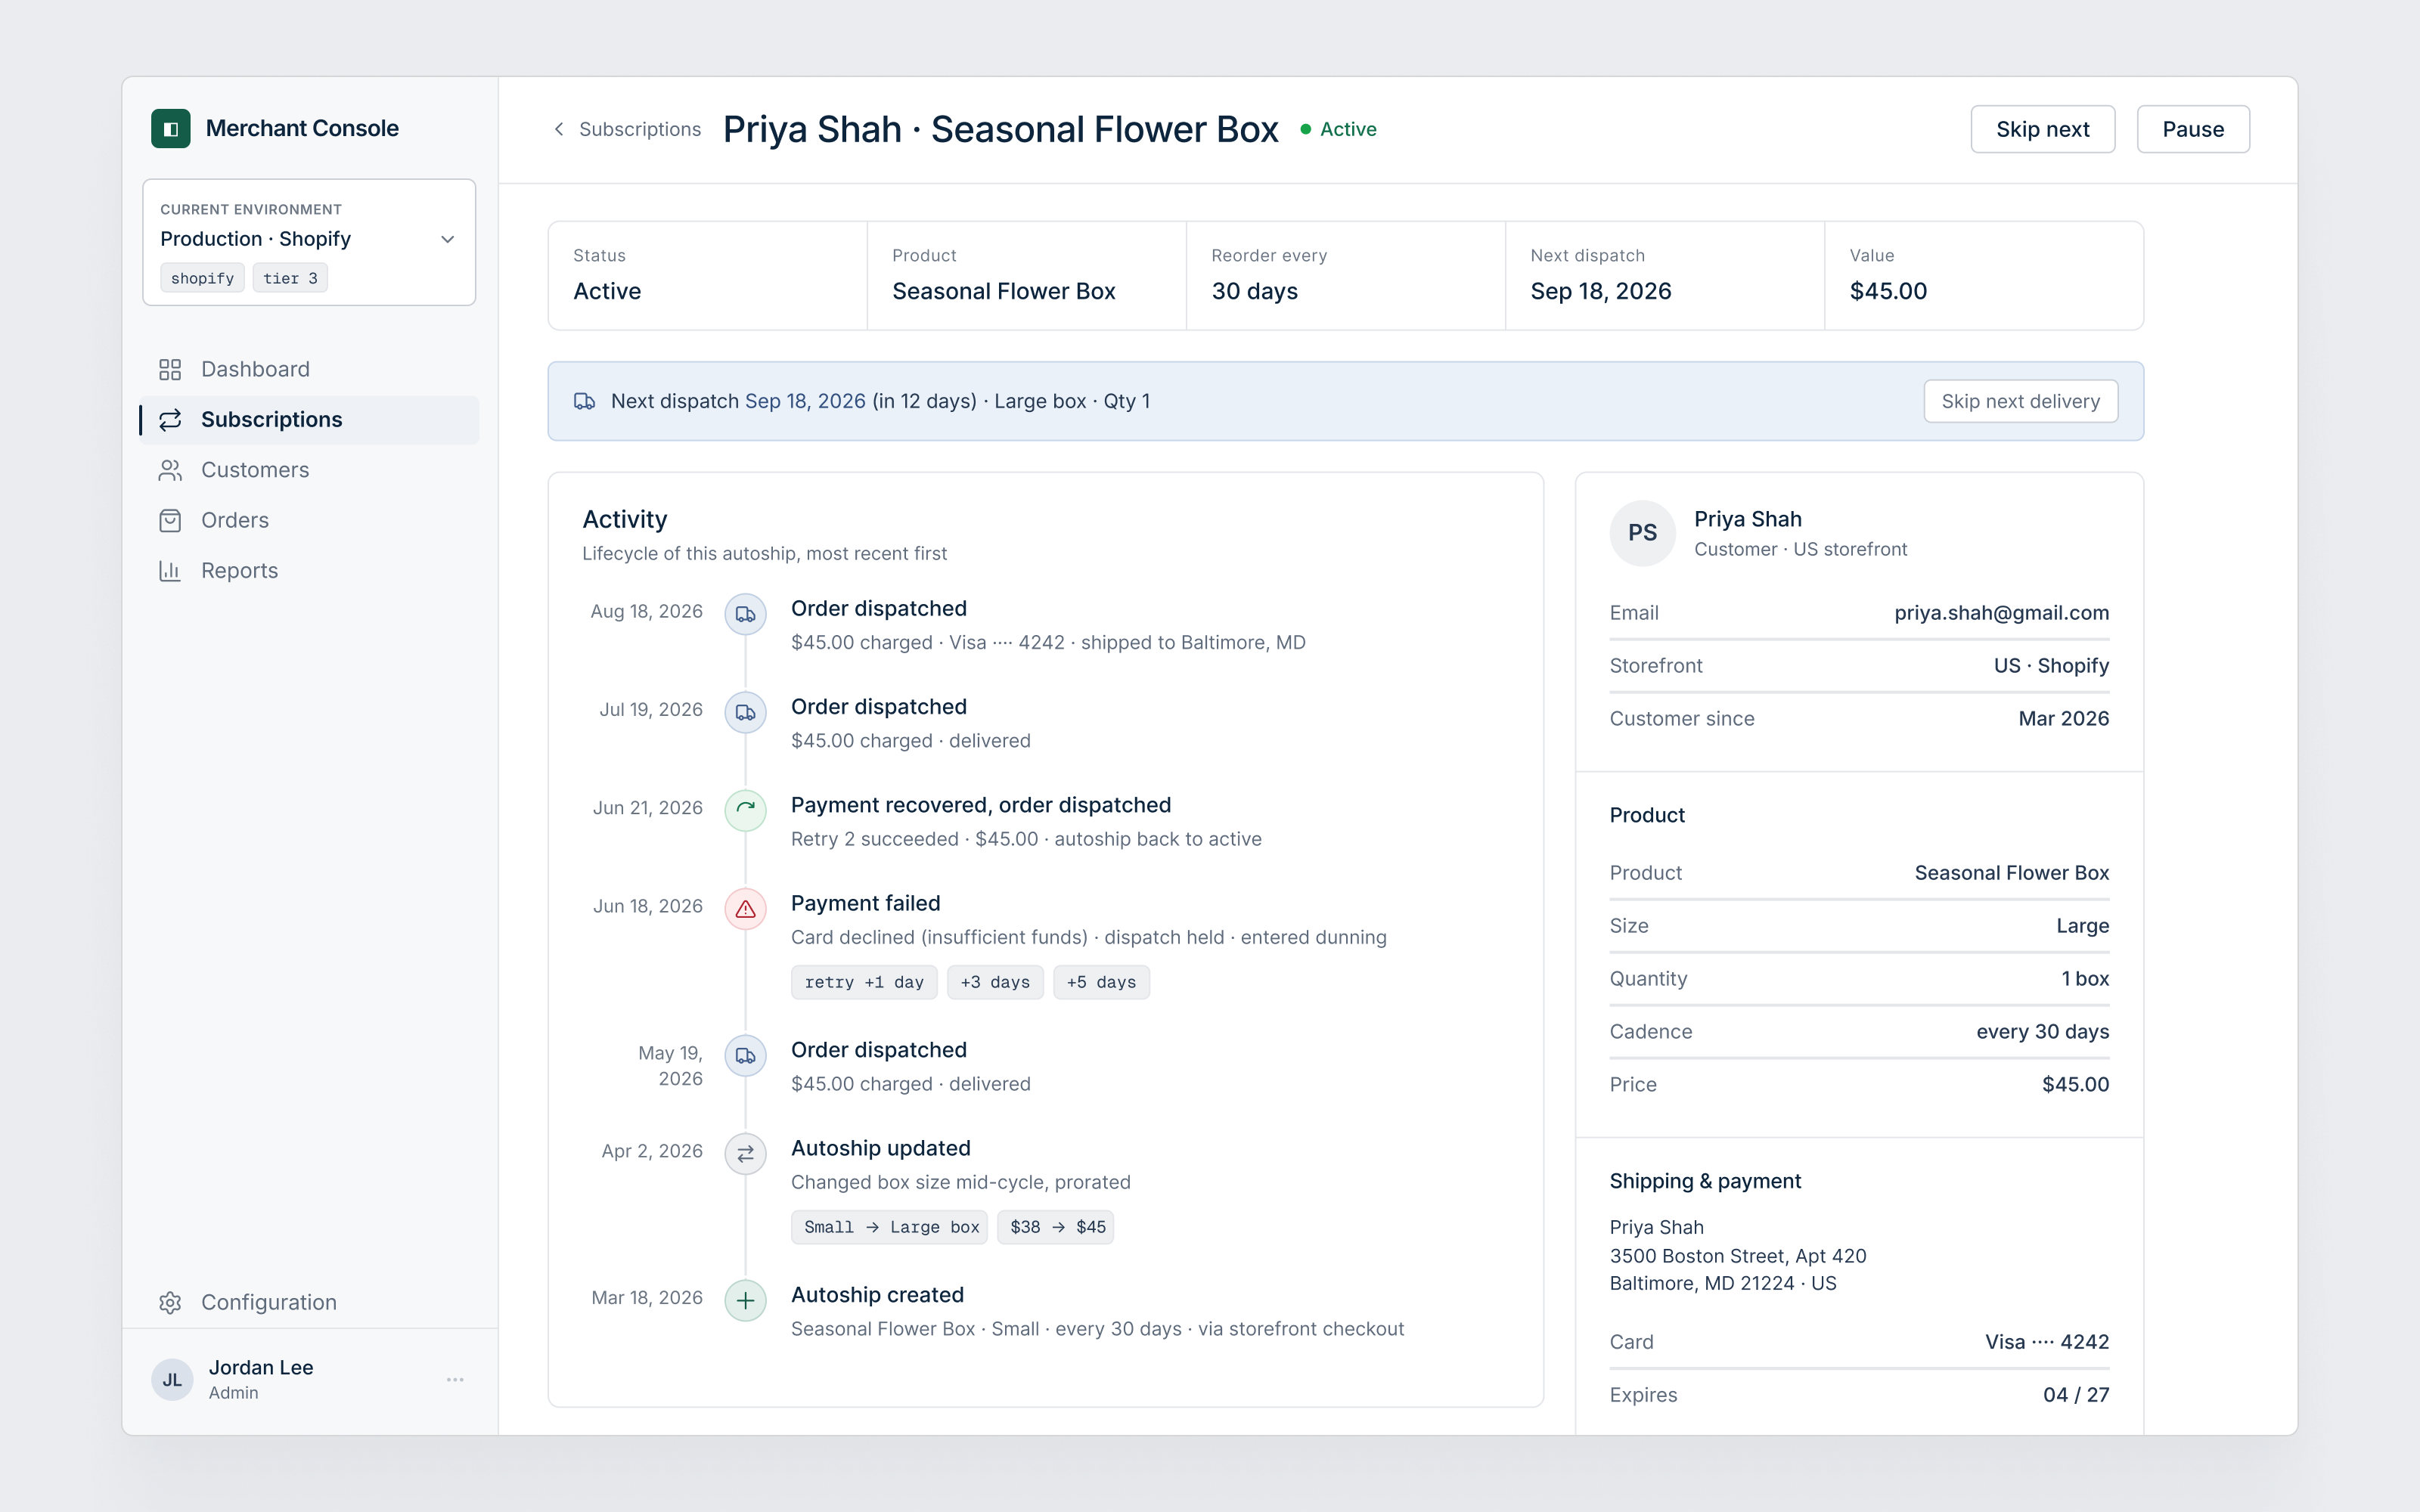Viewport: 2420px width, 1512px height.
Task: Click the priya.shah@gmail.com email address
Action: point(2001,613)
